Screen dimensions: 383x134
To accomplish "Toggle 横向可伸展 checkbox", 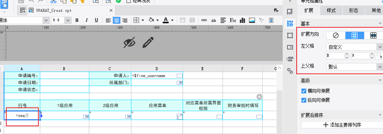I will click(x=304, y=91).
